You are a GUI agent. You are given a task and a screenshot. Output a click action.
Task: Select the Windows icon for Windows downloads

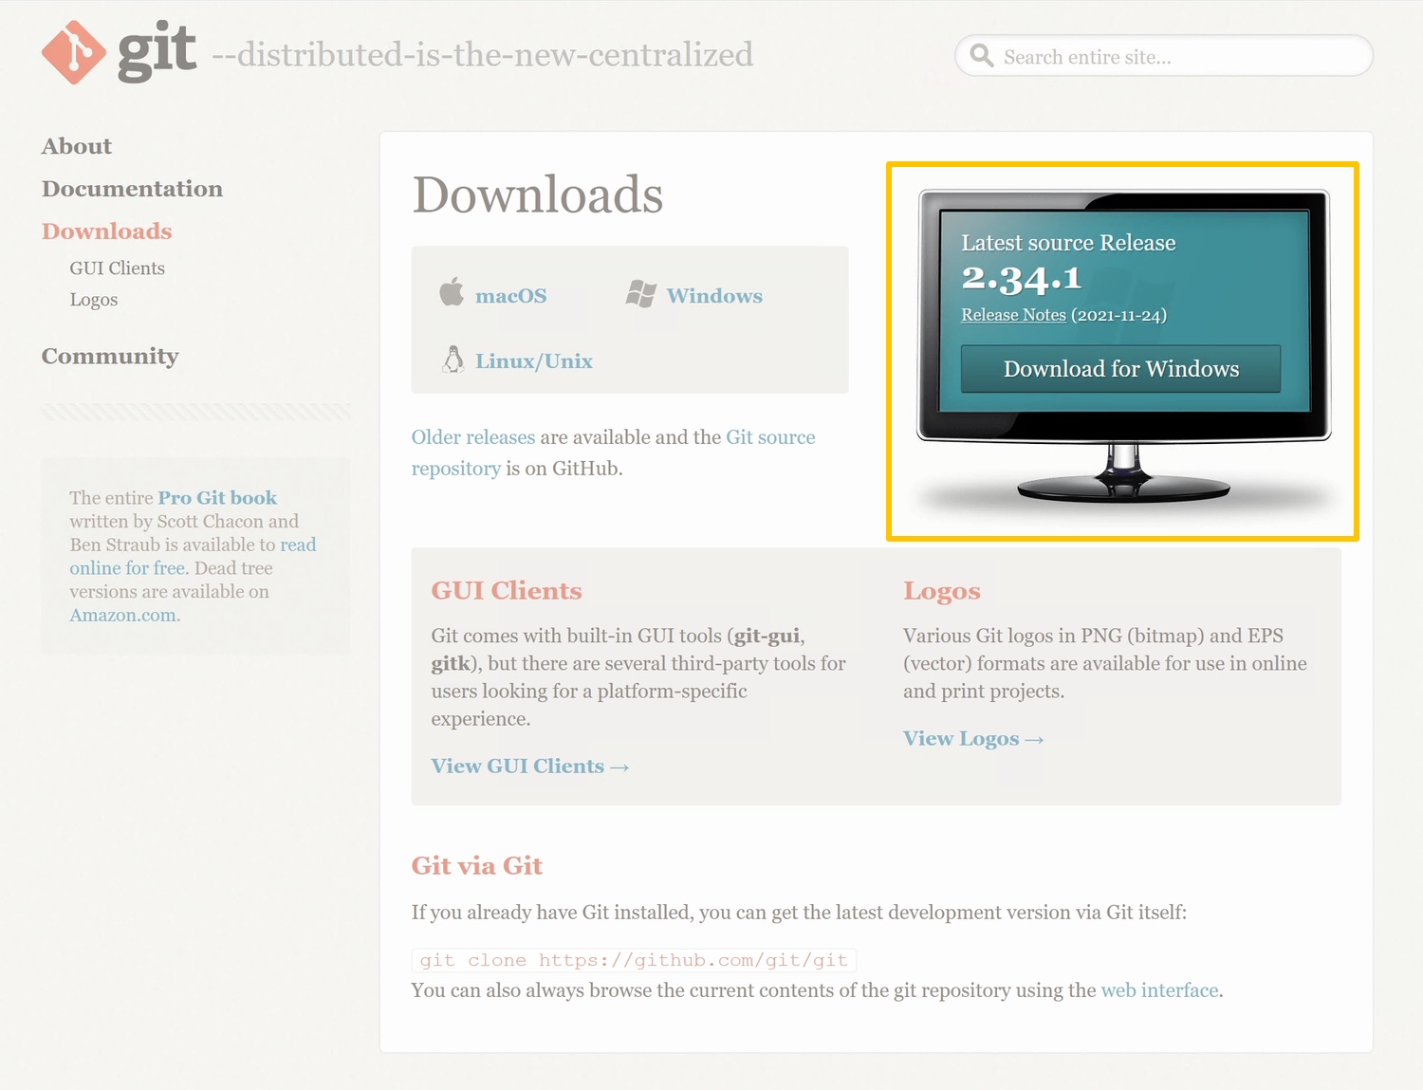click(643, 292)
